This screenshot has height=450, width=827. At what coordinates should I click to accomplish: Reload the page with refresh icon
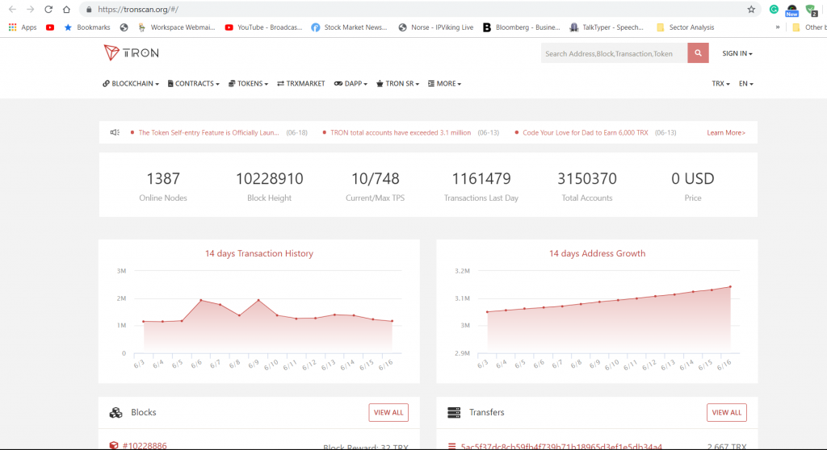click(x=48, y=10)
